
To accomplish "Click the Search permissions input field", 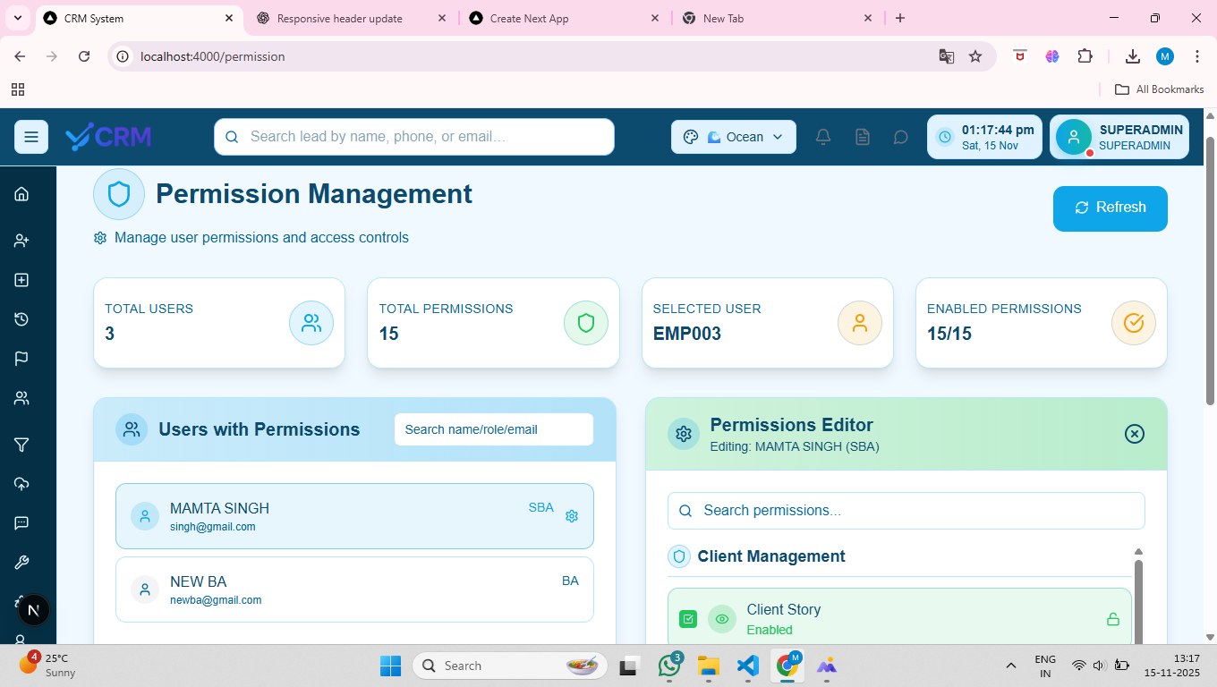I will (906, 510).
